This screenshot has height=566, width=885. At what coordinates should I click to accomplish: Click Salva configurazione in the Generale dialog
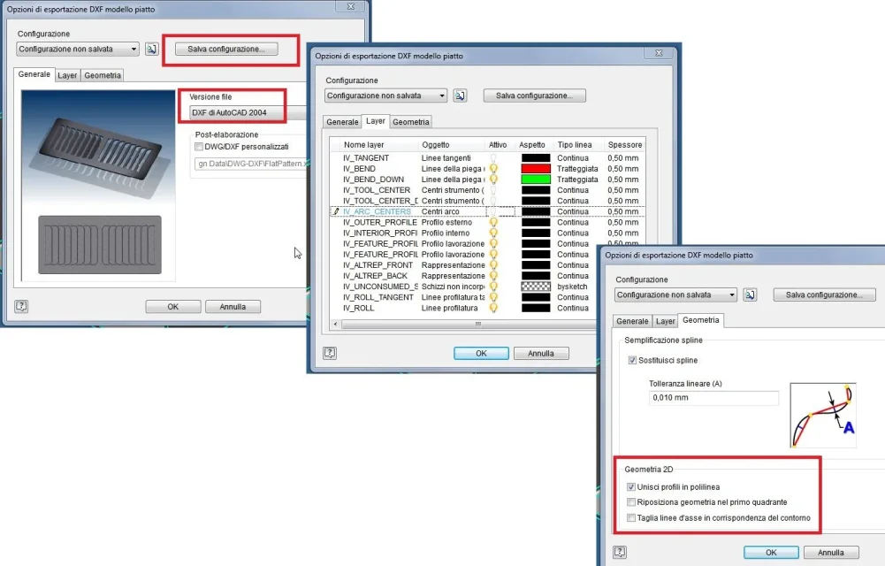[226, 50]
